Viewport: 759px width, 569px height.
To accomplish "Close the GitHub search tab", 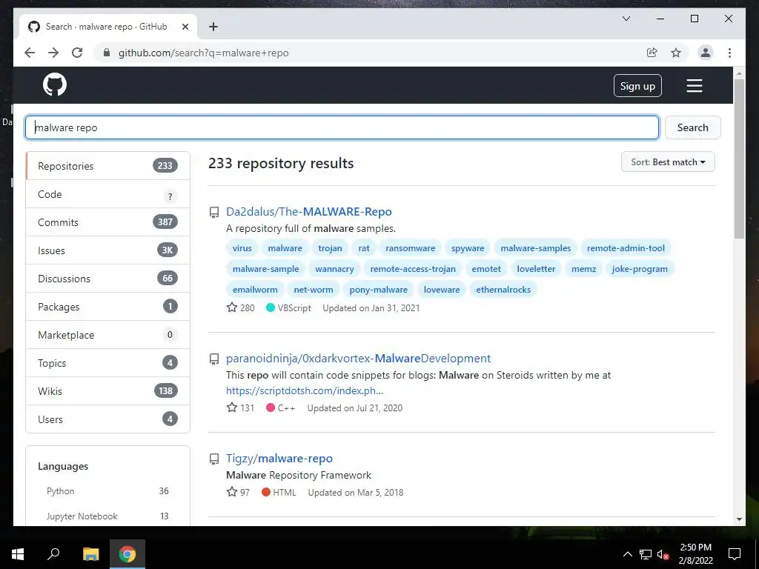I will pos(185,27).
